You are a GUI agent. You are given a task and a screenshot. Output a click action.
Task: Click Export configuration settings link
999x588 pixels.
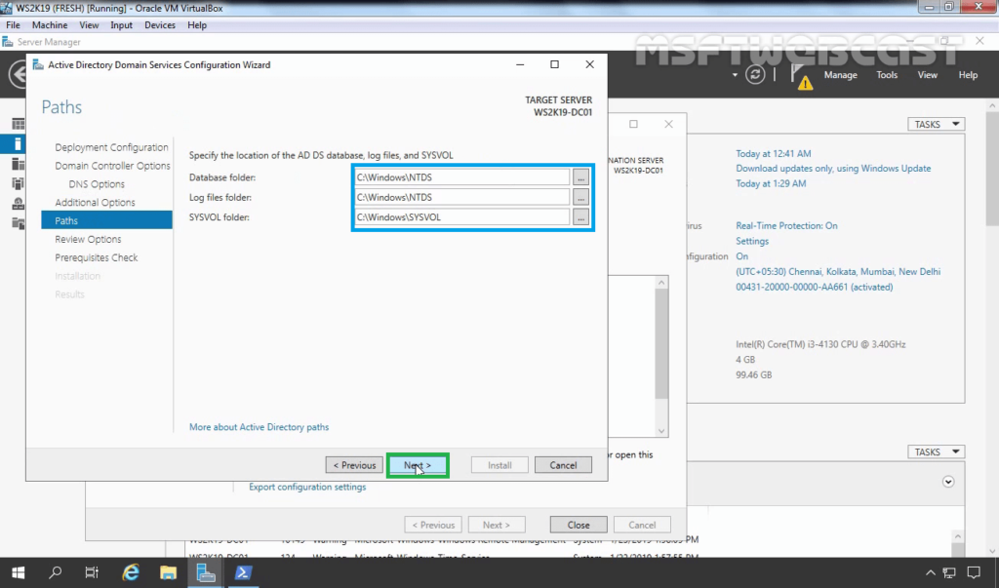click(307, 487)
